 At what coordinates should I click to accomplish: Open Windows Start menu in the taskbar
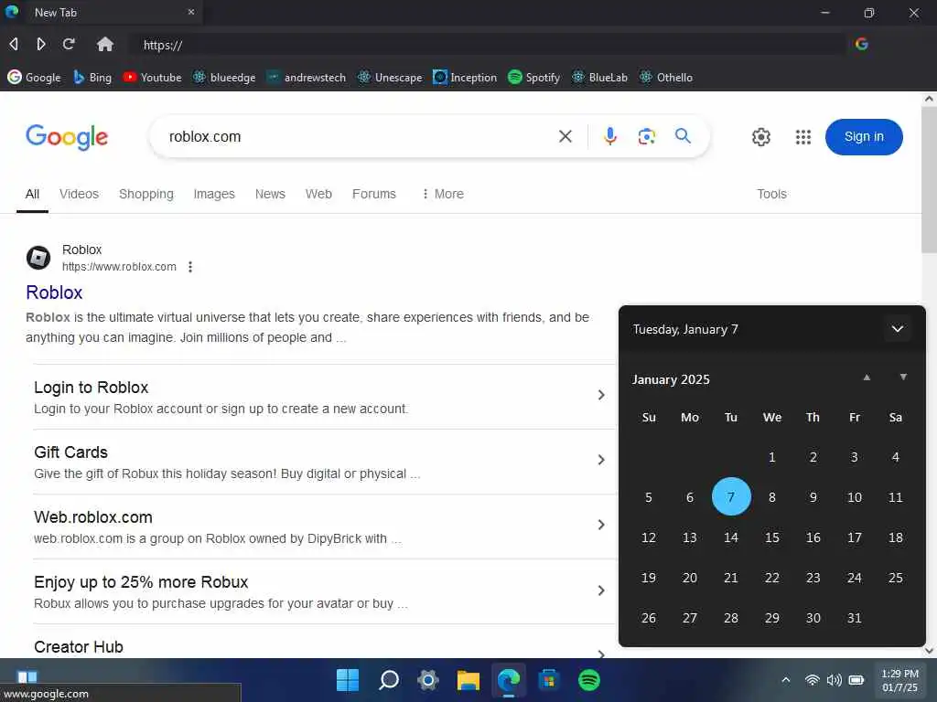[348, 680]
